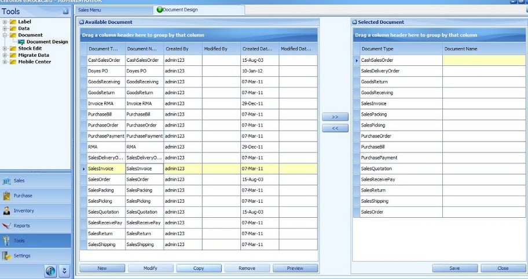528x279 pixels.
Task: Expand the Stock Edit tree node
Action: tap(5, 49)
